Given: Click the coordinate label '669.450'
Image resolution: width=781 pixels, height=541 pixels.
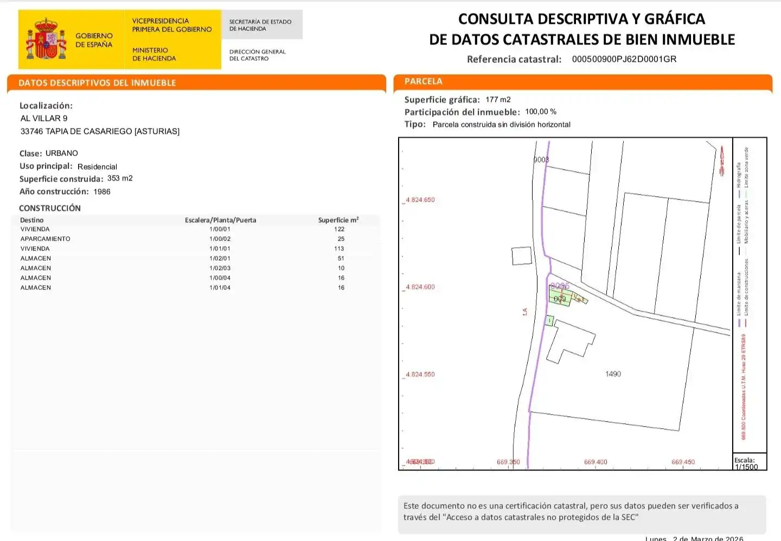Looking at the screenshot, I should point(683,462).
